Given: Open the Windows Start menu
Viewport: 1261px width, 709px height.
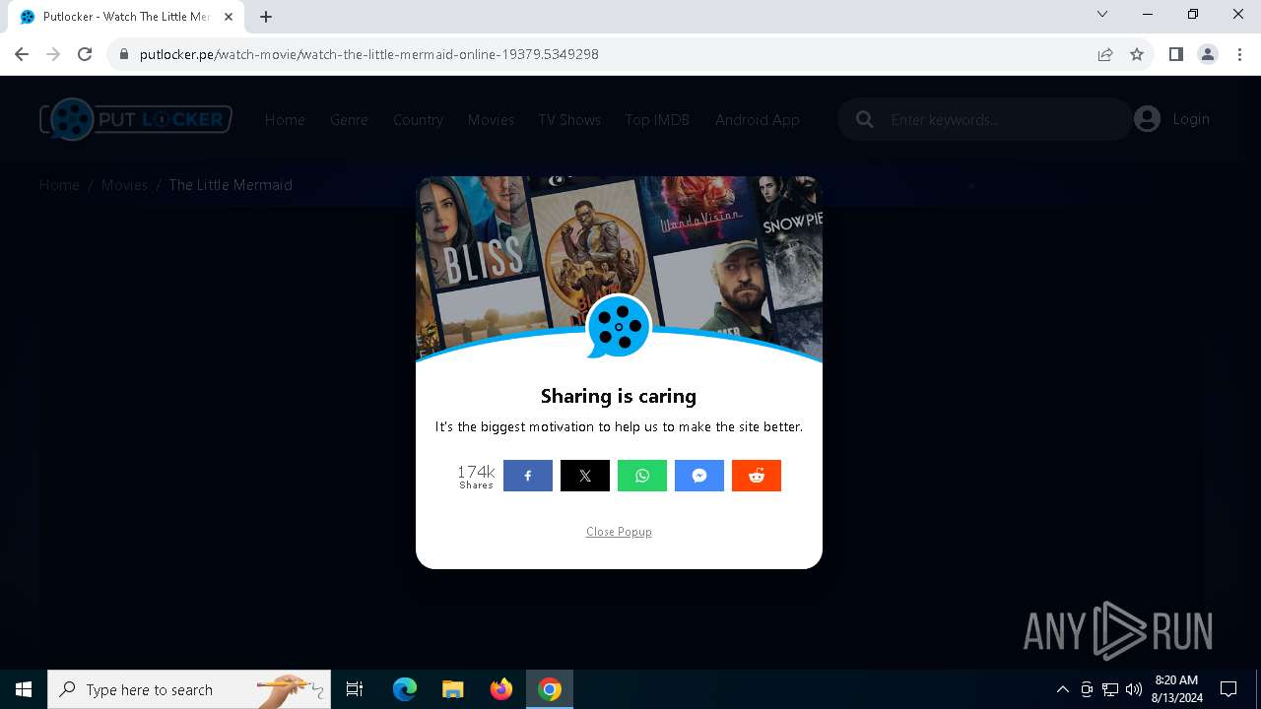Looking at the screenshot, I should [x=24, y=689].
